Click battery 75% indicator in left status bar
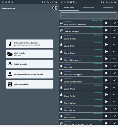The image size is (118, 127). point(55,2)
